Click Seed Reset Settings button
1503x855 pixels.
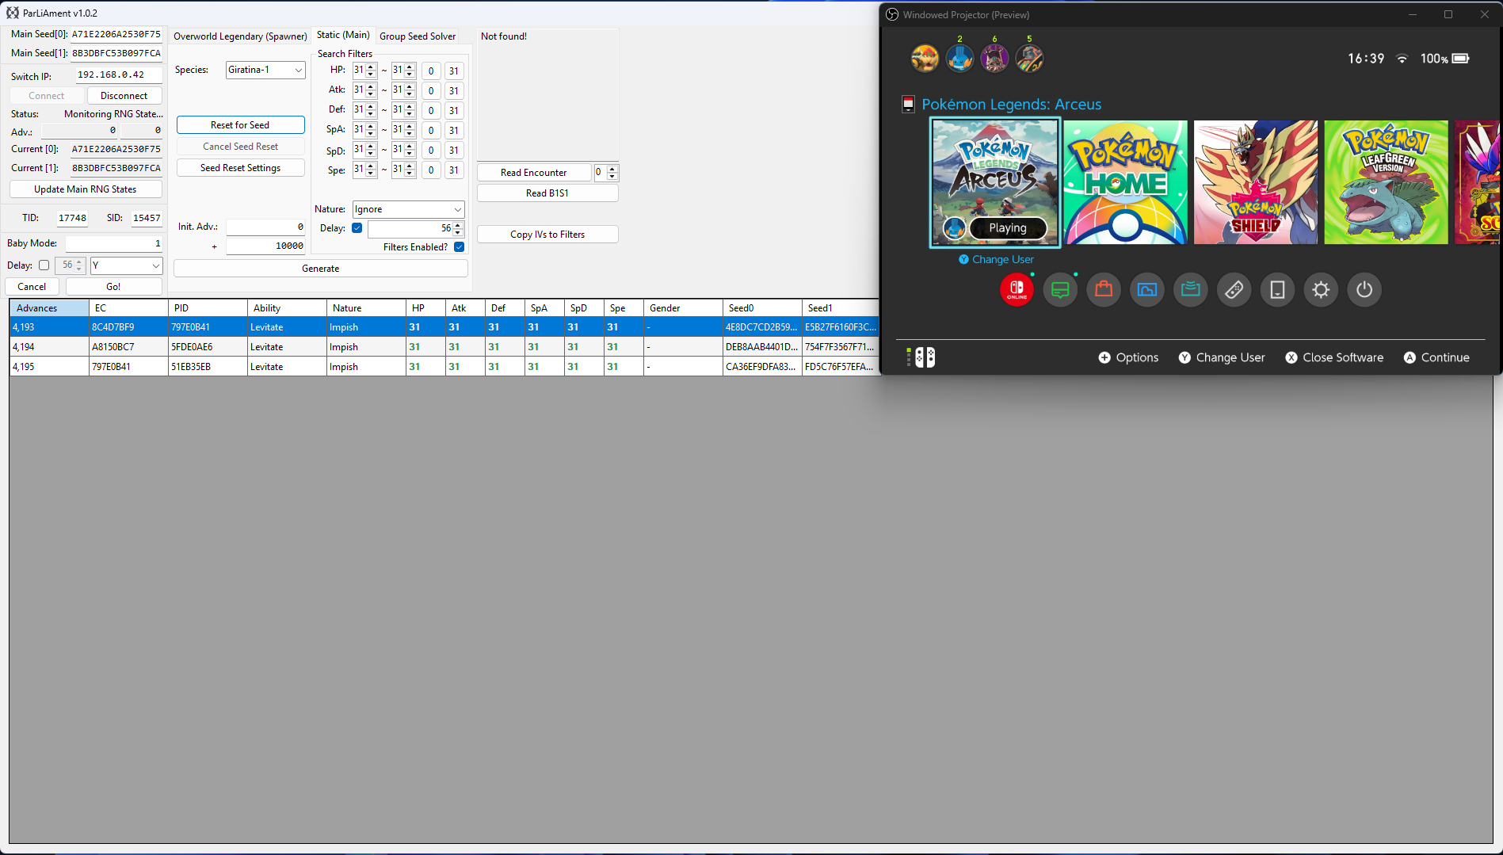tap(240, 168)
